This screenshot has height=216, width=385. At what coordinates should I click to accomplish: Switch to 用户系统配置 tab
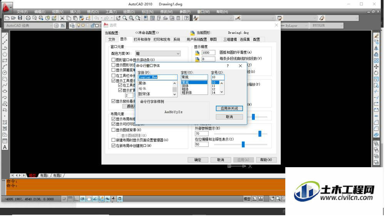(x=196, y=40)
